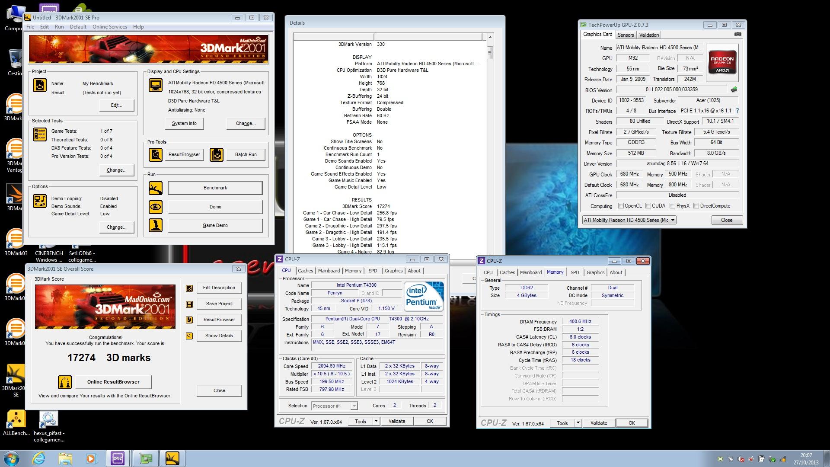Click the clock in the system tray
Viewport: 830px width, 467px height.
coord(806,458)
